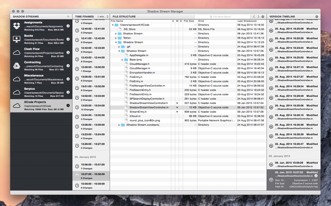Click the File Name Search field
Viewport: 331px width, 206px height.
(x=222, y=16)
